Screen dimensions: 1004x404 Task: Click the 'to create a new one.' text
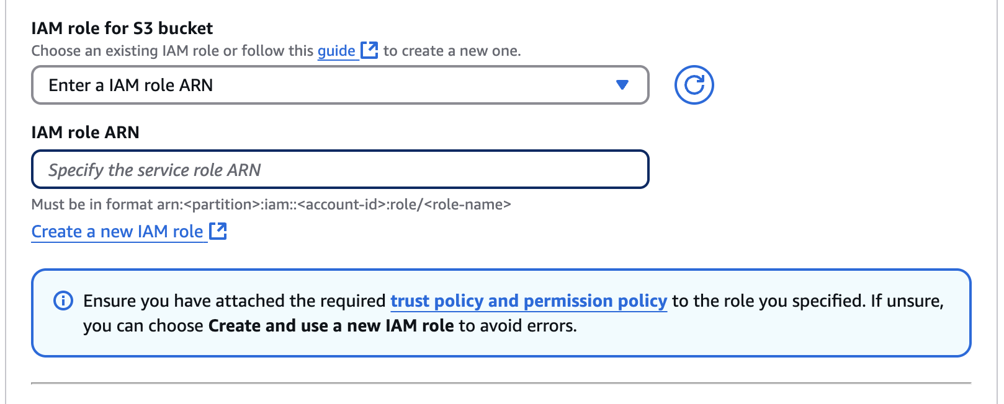452,51
